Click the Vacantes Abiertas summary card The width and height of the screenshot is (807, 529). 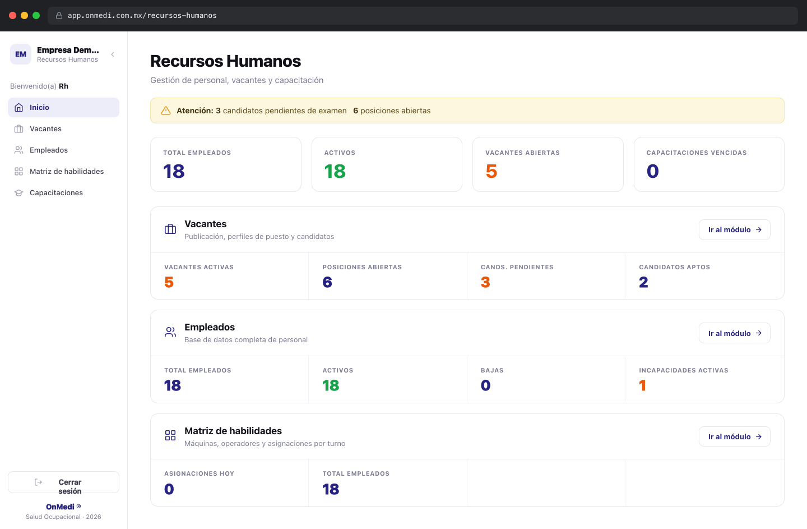pyautogui.click(x=548, y=164)
